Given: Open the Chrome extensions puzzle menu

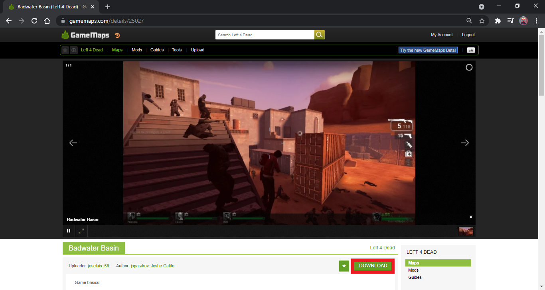Looking at the screenshot, I should [x=498, y=21].
